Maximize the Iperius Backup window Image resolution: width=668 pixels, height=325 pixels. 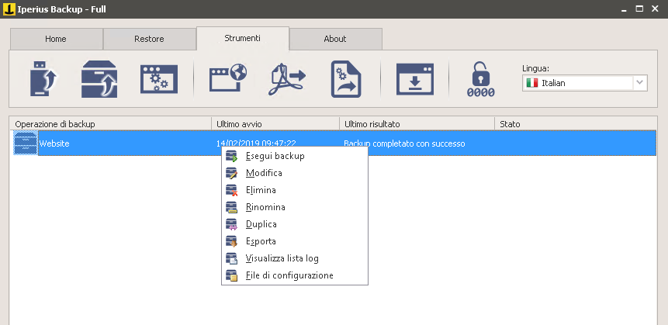tap(639, 9)
